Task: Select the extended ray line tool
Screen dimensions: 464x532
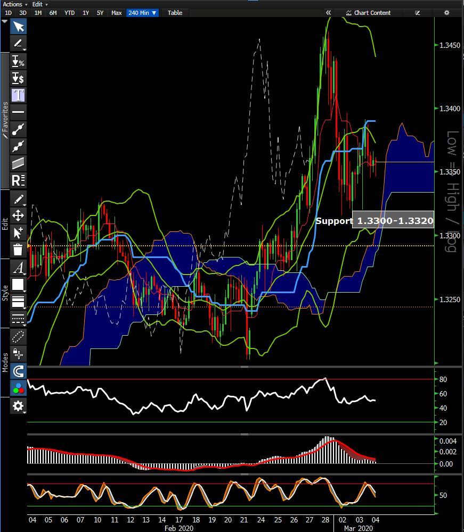Action: tap(18, 146)
